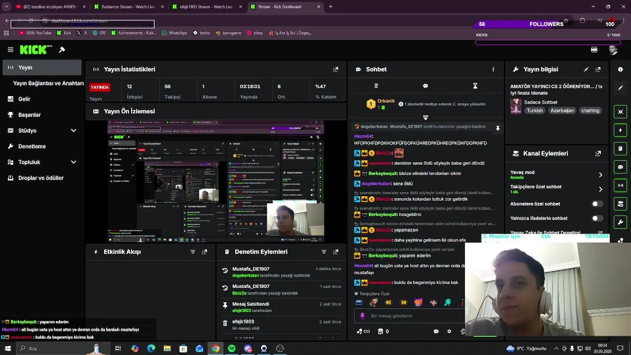Pop out the Etkinlik Akışı panel
631x355 pixels.
(205, 252)
